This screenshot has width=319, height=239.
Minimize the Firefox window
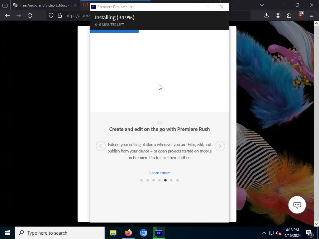(x=283, y=5)
